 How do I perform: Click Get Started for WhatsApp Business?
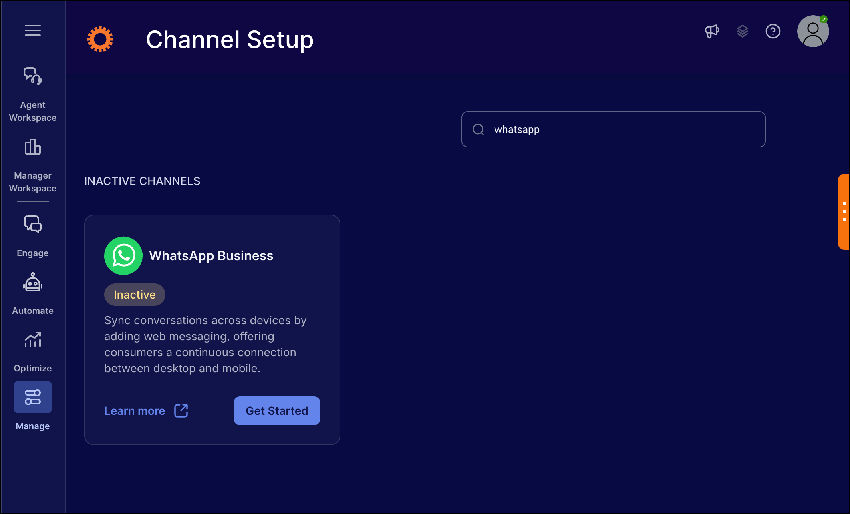pyautogui.click(x=277, y=410)
